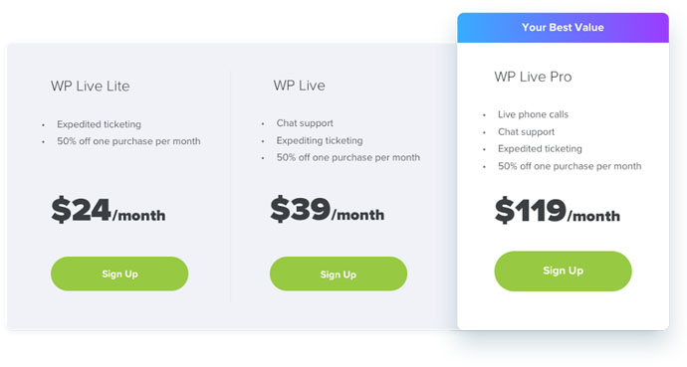Viewport: 687px width, 367px height.
Task: Click the $39/month price
Action: click(328, 210)
